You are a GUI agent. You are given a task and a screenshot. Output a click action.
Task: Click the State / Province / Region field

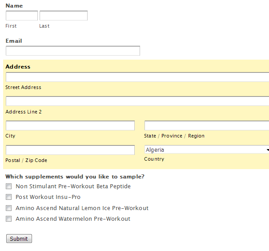pos(207,125)
